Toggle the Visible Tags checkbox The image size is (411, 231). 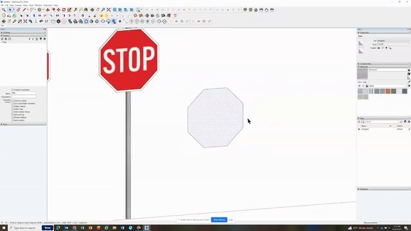coord(12,109)
